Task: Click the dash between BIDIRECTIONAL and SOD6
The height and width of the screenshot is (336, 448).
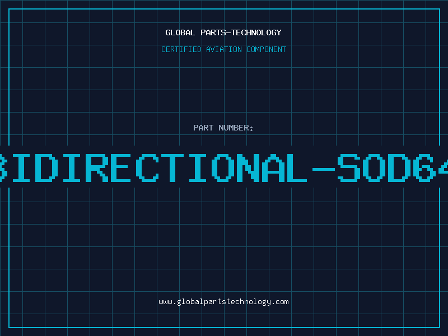Action: click(324, 169)
